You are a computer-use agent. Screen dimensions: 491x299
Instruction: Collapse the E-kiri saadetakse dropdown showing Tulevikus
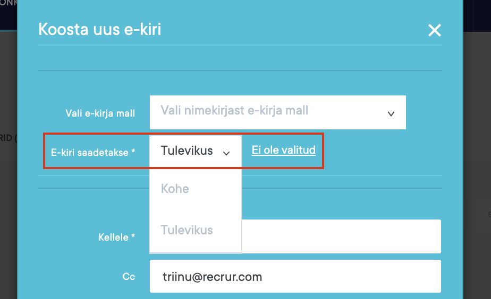pyautogui.click(x=187, y=151)
